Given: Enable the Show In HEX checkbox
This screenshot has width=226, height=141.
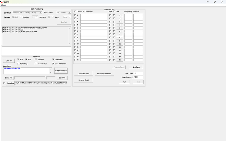Looking at the screenshot, I should (x=36, y=64).
